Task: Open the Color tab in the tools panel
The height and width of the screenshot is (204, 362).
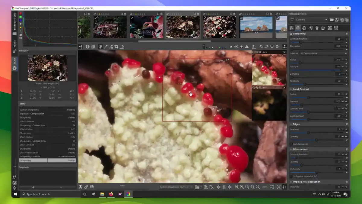Action: [x=305, y=28]
